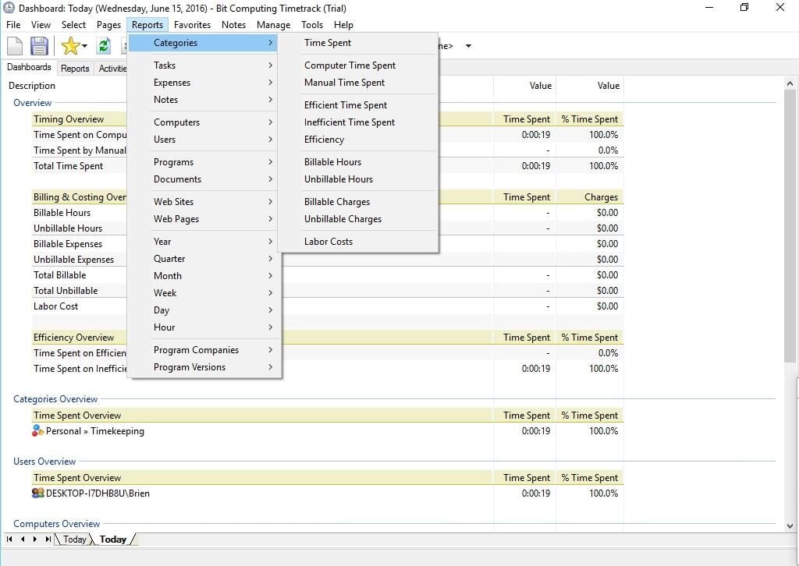This screenshot has height=566, width=799.
Task: Expand the Program Versions submenu
Action: (x=204, y=367)
